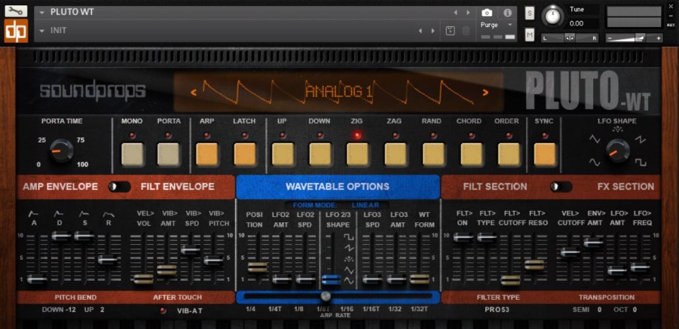Select arp mode UP button
The height and width of the screenshot is (329, 679).
click(x=283, y=154)
